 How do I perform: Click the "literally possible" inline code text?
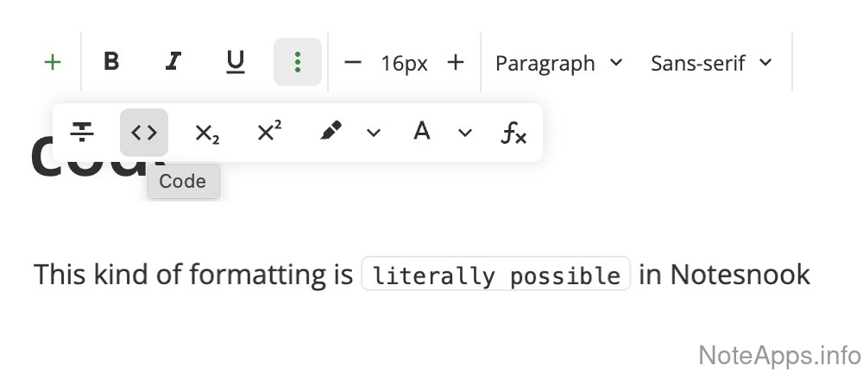point(495,276)
